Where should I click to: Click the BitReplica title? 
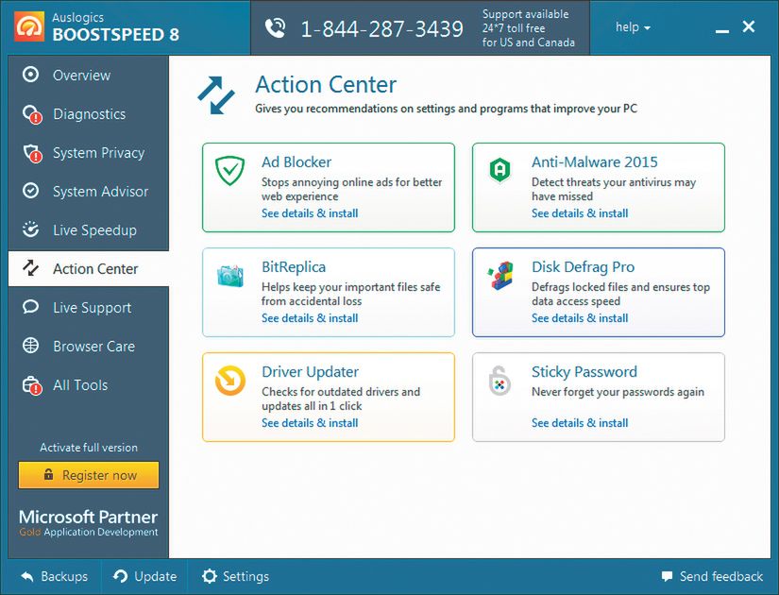294,267
